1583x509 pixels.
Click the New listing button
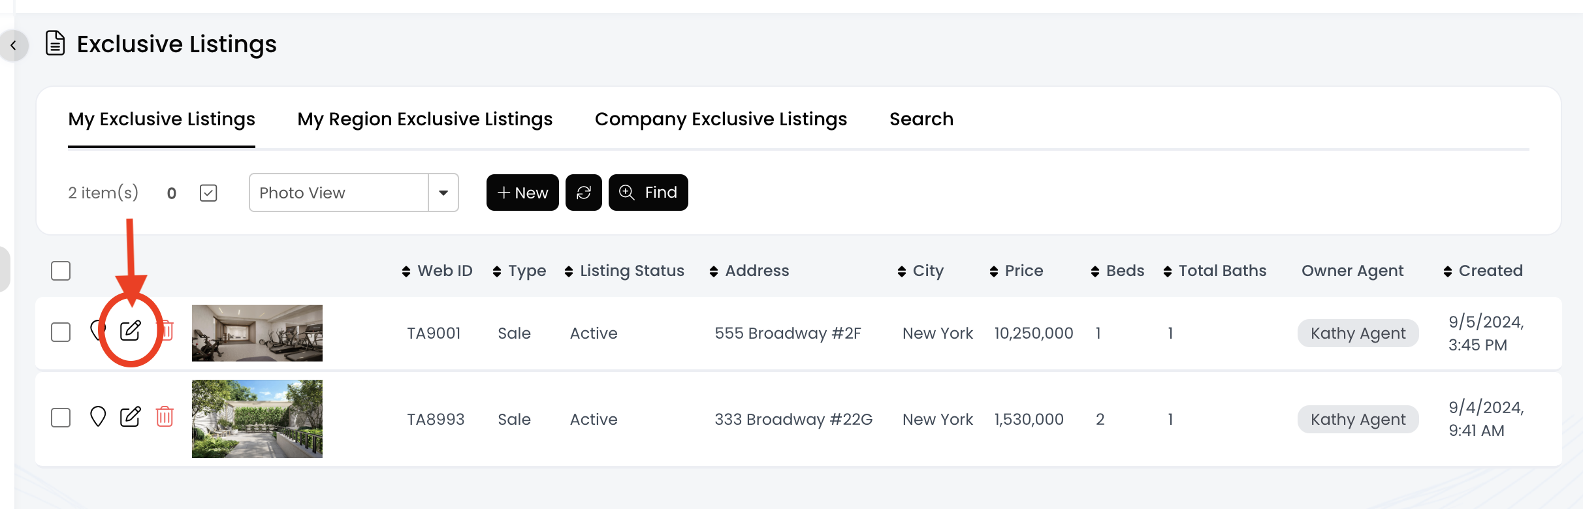[522, 193]
